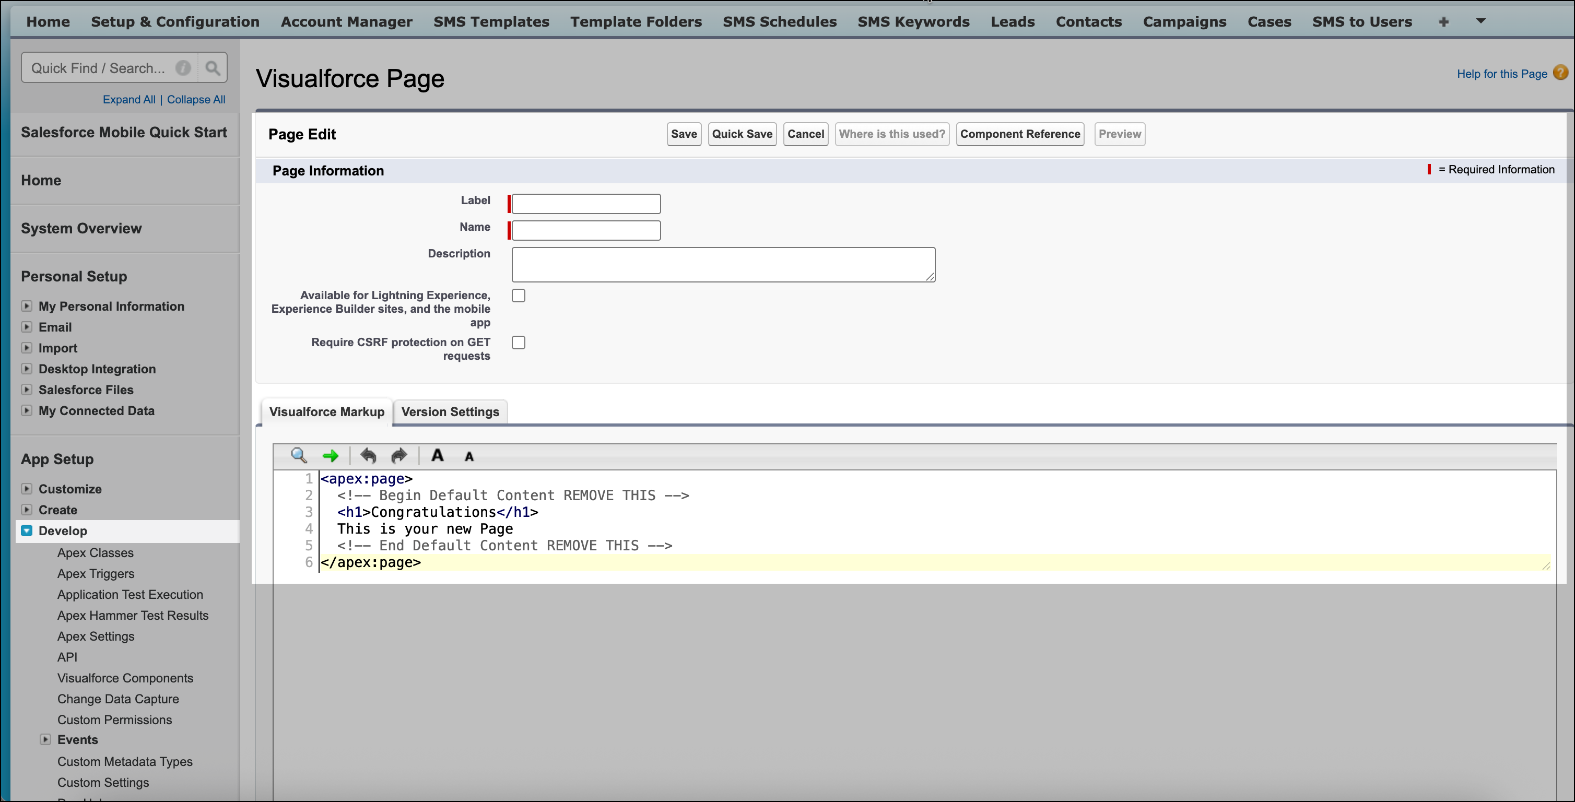Open System Overview in sidebar

[x=81, y=229]
